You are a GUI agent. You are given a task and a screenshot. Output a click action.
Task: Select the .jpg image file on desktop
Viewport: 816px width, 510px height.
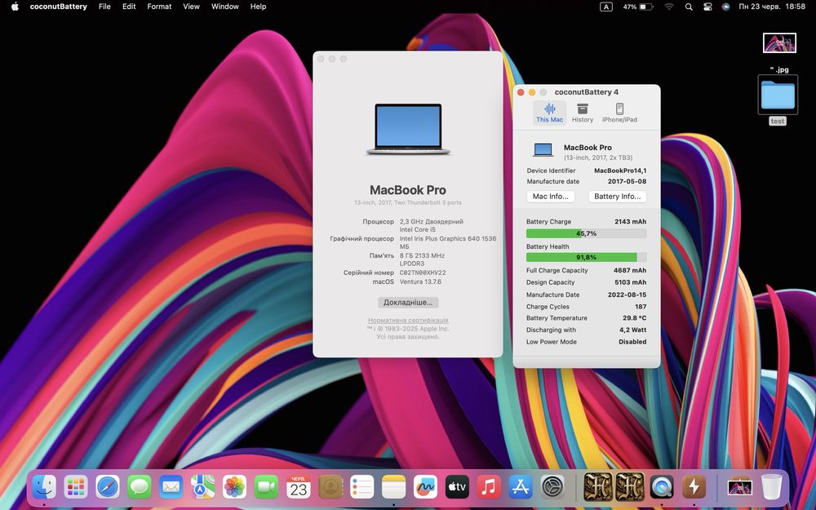779,42
